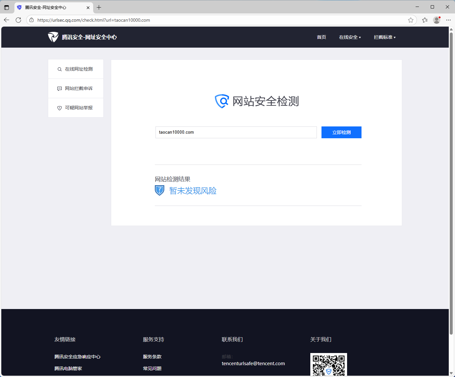Click the 网站安全检测 title text
This screenshot has width=455, height=377.
pyautogui.click(x=266, y=101)
